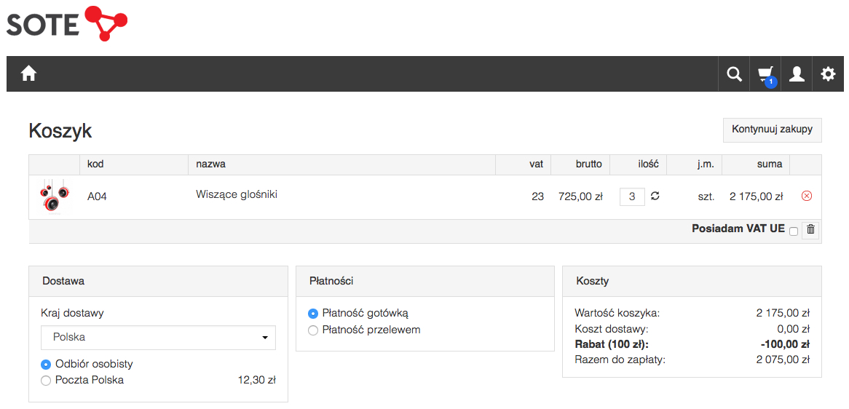Screen dimensions: 849x409
Task: Open the settings gear icon
Action: [828, 74]
